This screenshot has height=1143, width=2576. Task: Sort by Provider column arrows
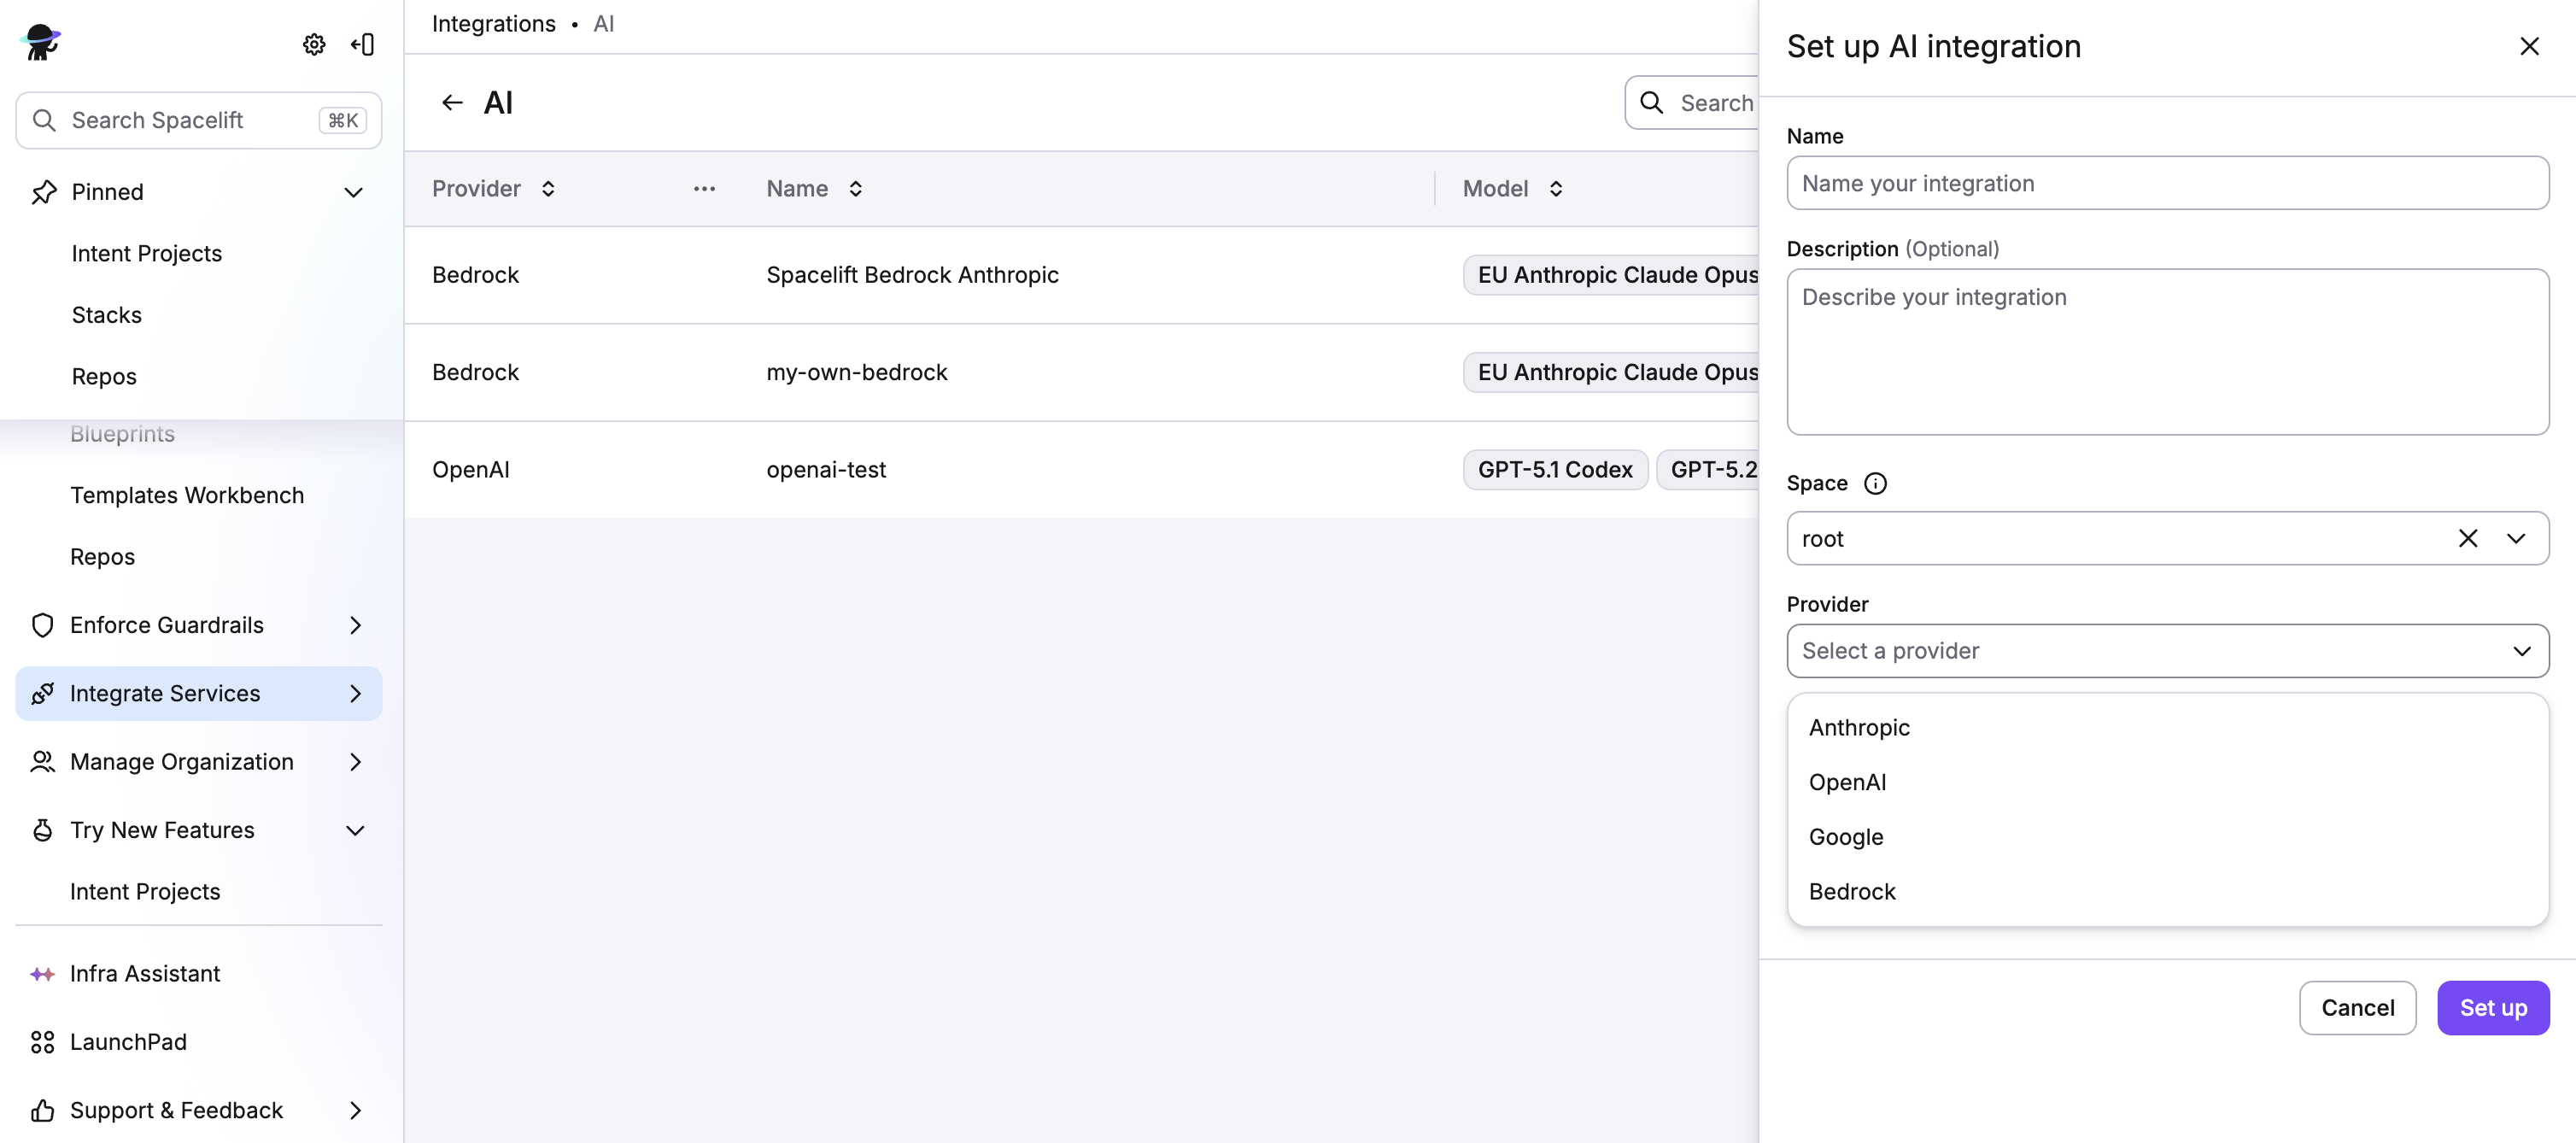[548, 189]
